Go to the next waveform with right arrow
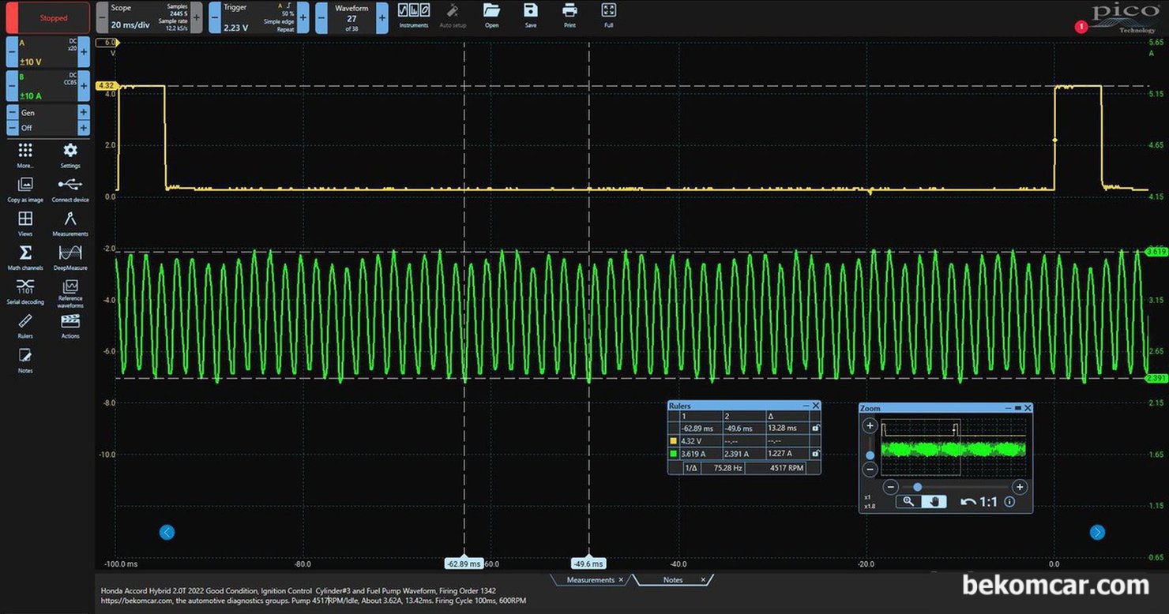This screenshot has width=1169, height=614. coord(1097,532)
